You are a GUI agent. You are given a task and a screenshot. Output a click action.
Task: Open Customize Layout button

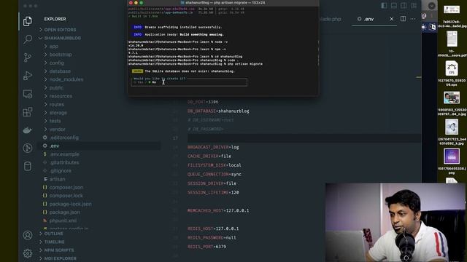point(414,6)
